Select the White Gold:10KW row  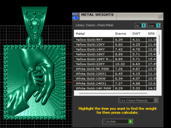[115, 79]
